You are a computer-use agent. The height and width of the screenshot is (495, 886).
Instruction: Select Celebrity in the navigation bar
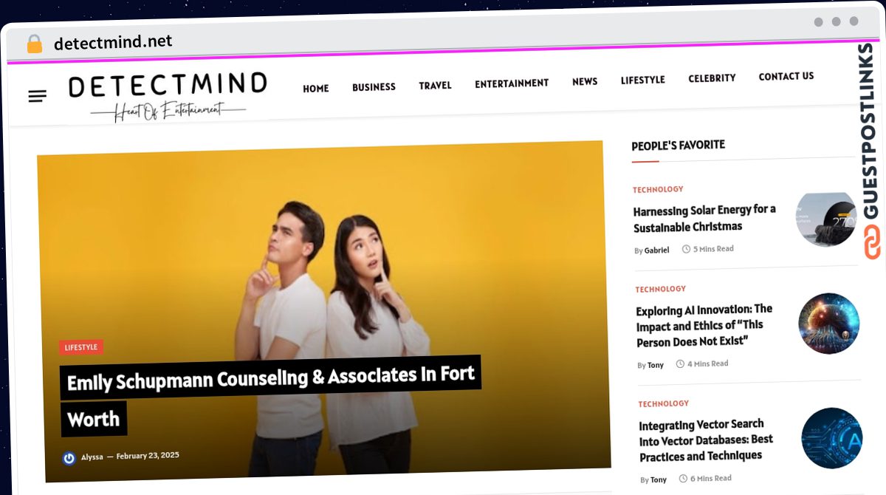point(712,78)
